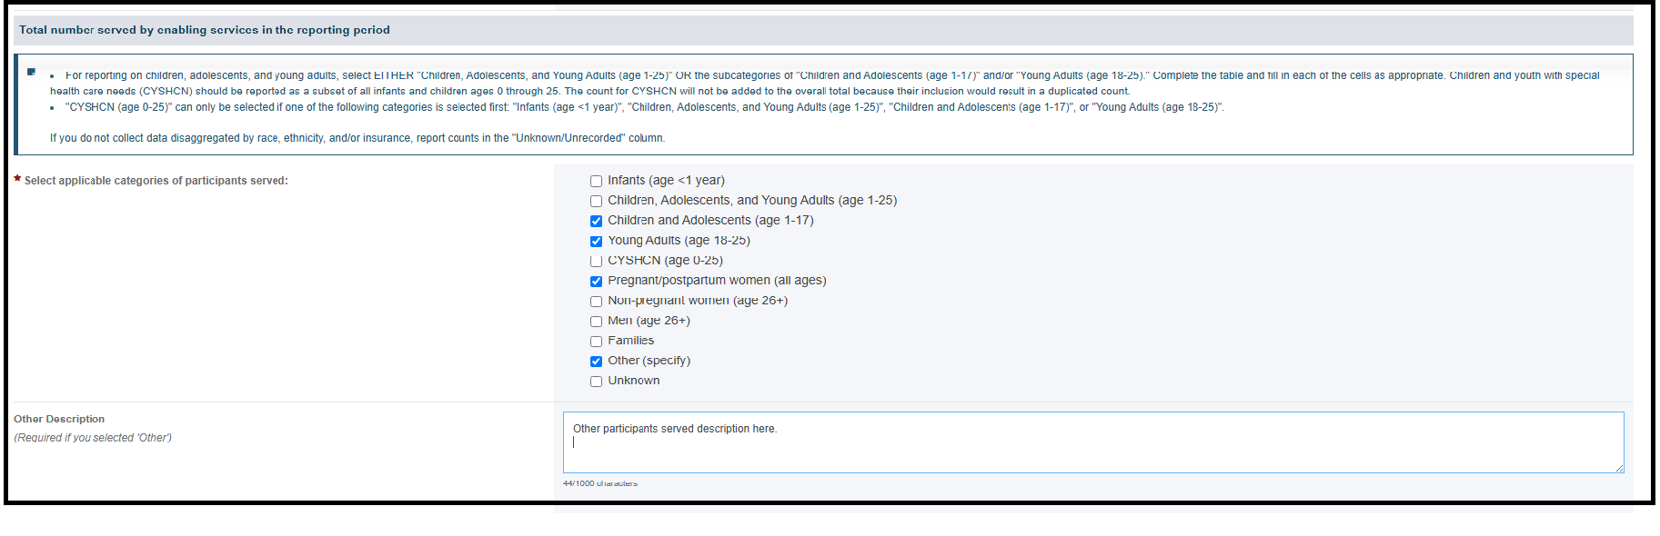Uncheck the Young Adults (age 18-25) box

(x=596, y=241)
